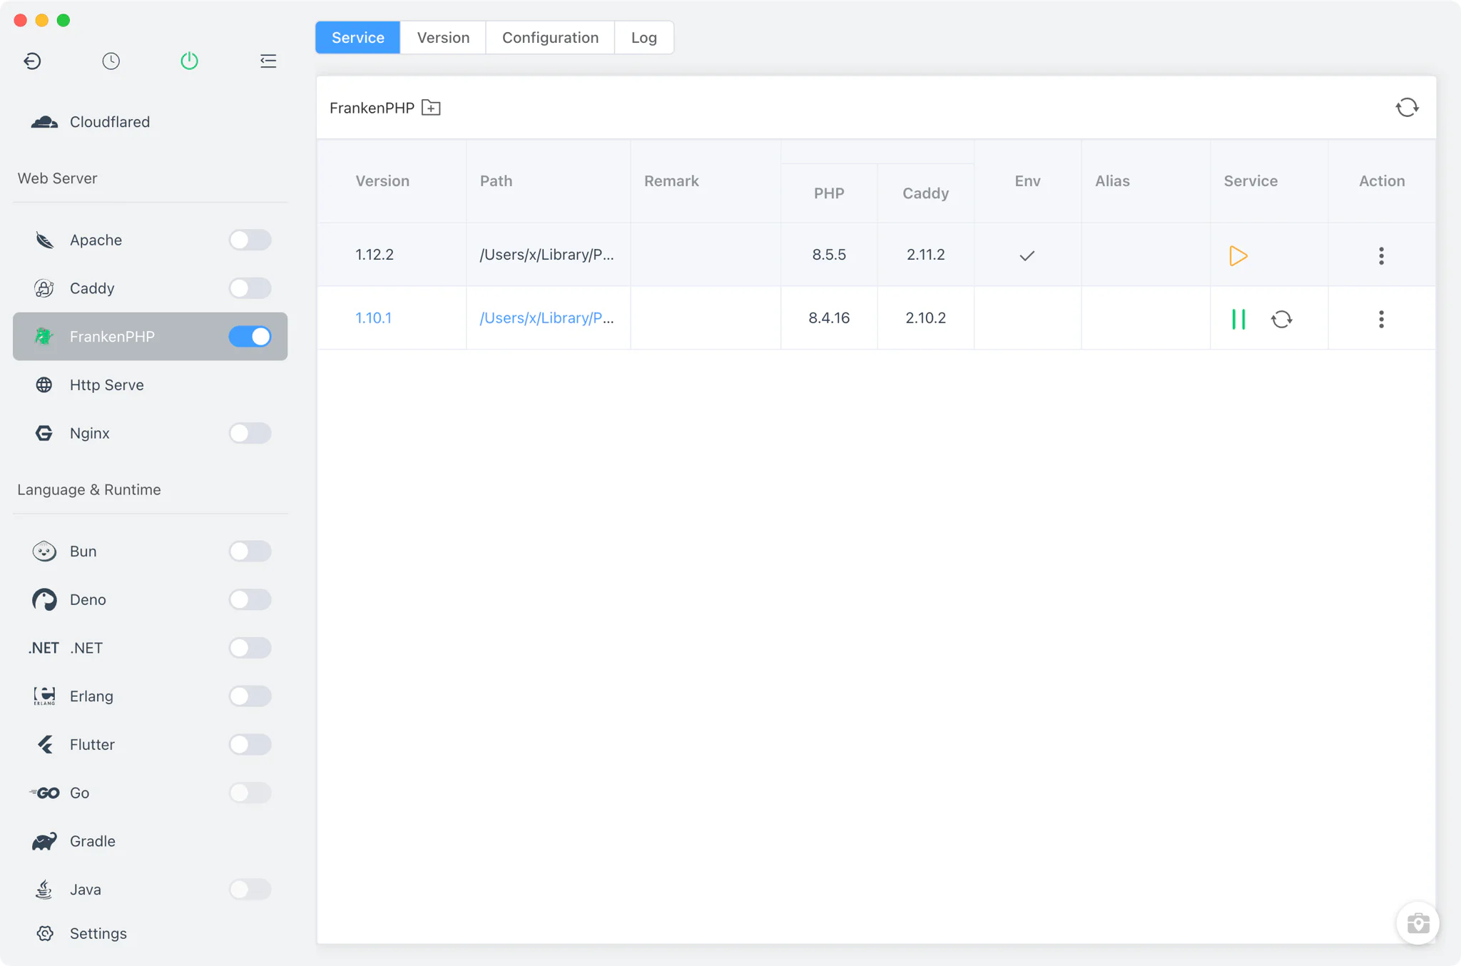Click the Web Server section heading
This screenshot has width=1461, height=966.
tap(57, 178)
